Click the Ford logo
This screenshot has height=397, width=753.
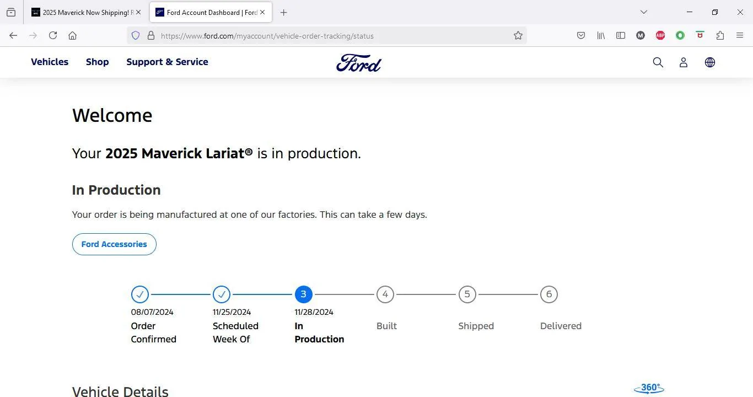point(359,62)
